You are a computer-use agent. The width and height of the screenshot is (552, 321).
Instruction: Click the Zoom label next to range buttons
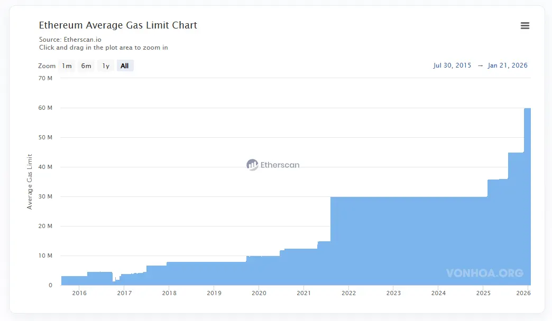(x=47, y=65)
